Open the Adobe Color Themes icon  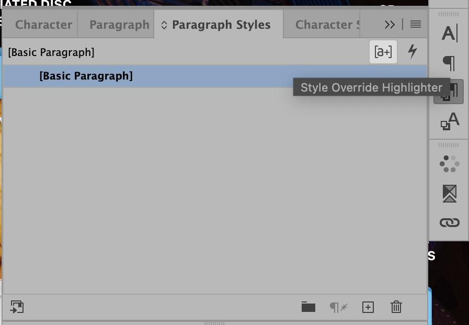[x=448, y=163]
